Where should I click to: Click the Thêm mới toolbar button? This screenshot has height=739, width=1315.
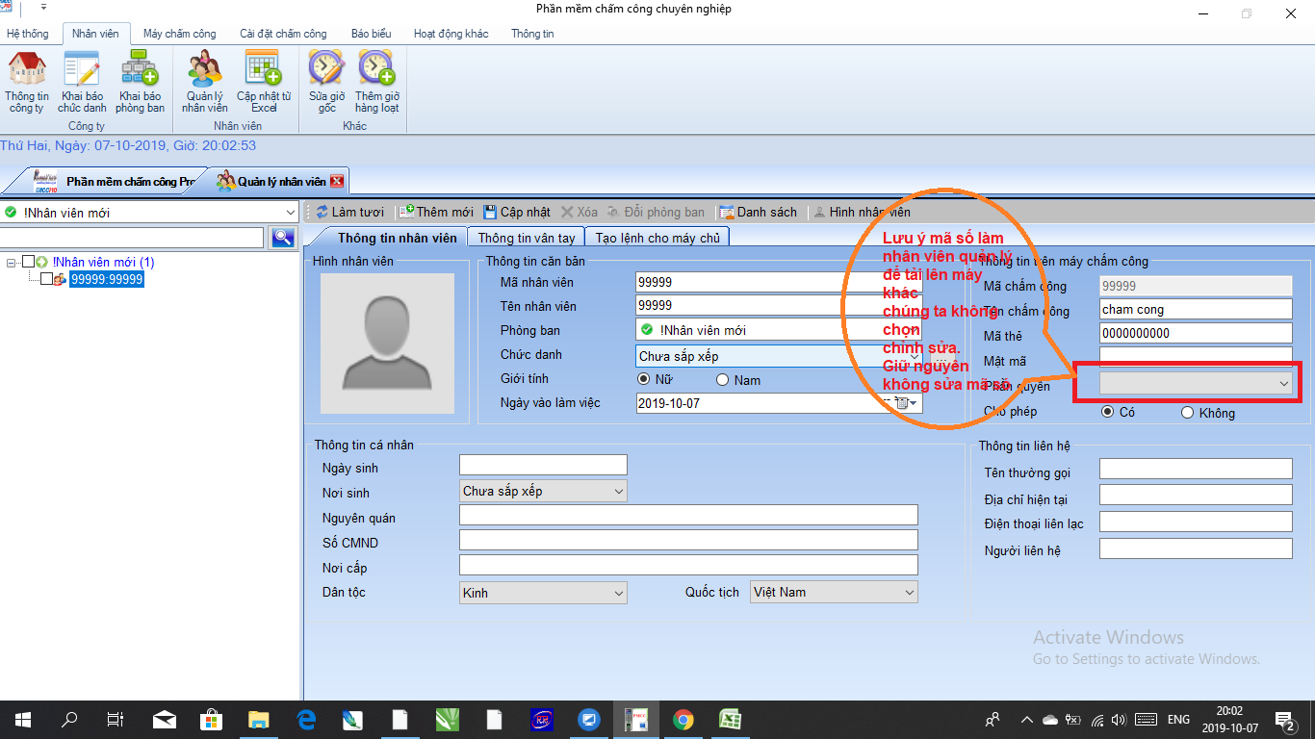pos(437,212)
